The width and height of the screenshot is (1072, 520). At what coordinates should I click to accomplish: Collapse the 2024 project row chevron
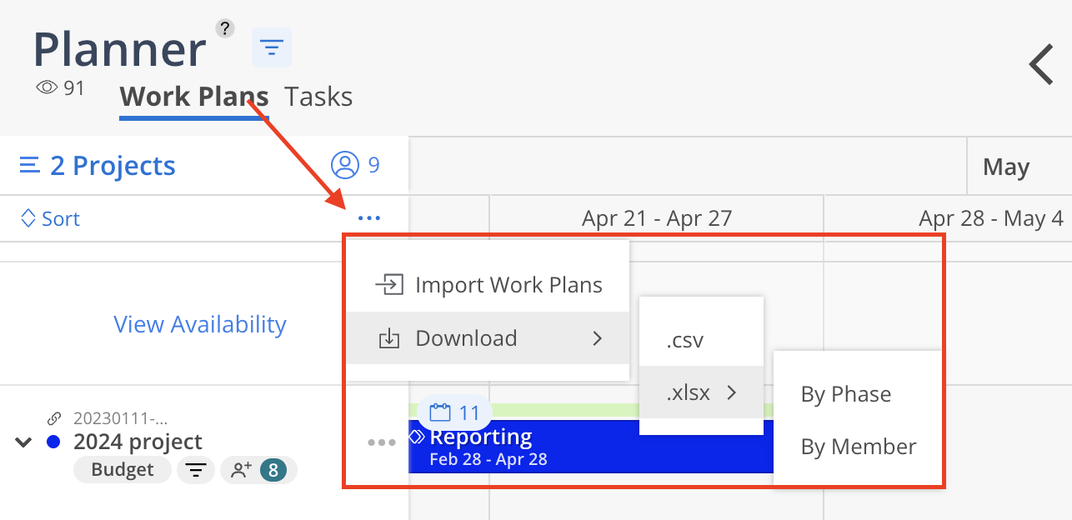pos(23,442)
